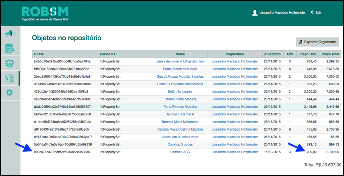Open settings gear in sidebar

click(x=10, y=93)
